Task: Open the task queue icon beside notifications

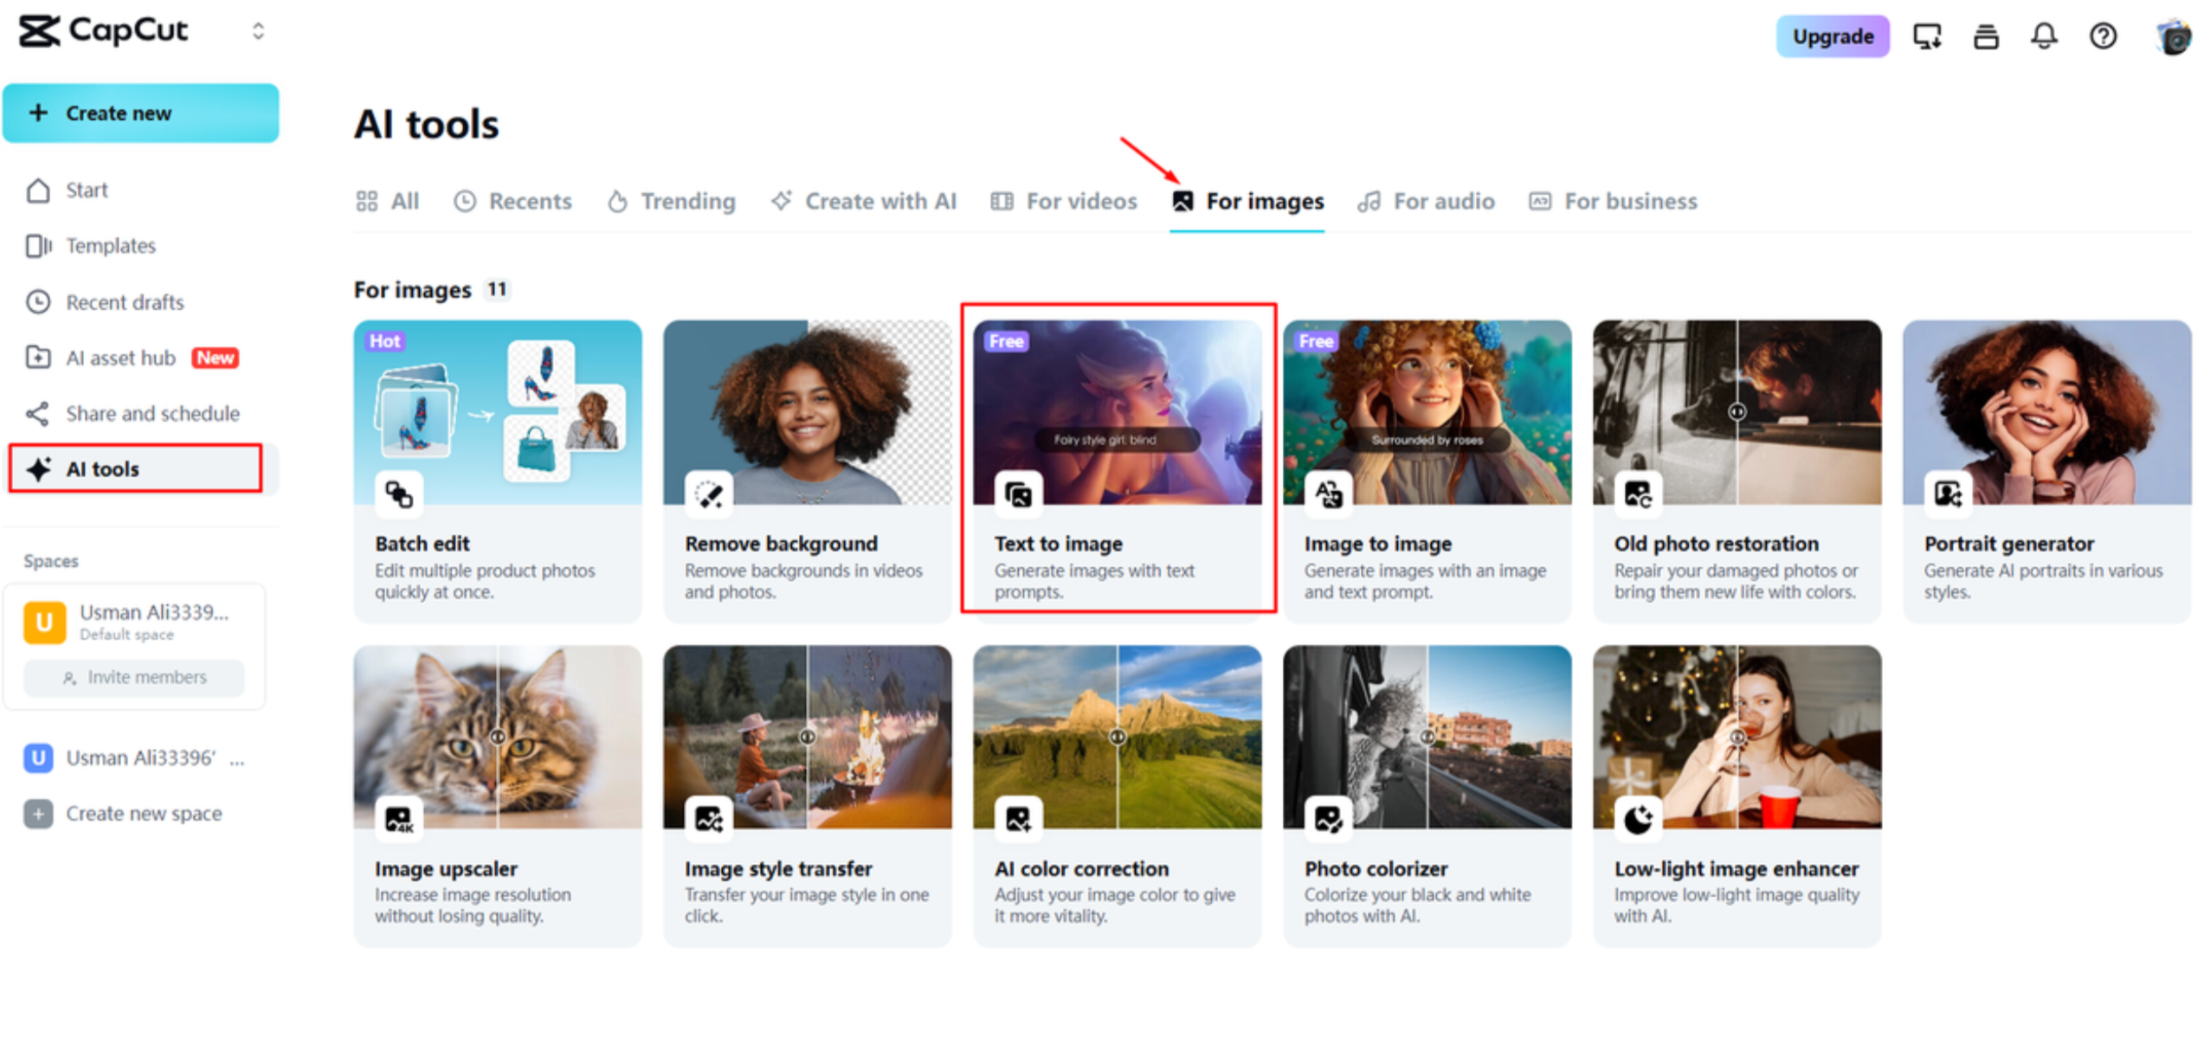Action: point(1985,35)
